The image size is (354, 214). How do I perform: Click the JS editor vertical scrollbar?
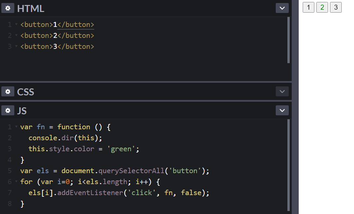[x=288, y=165]
